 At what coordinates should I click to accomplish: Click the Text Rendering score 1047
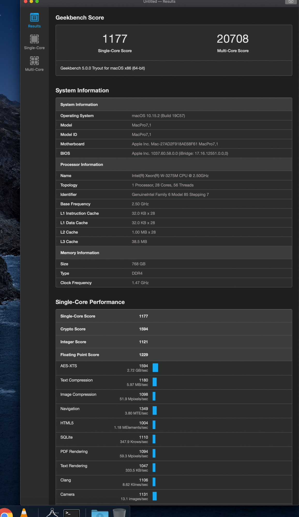pos(144,466)
